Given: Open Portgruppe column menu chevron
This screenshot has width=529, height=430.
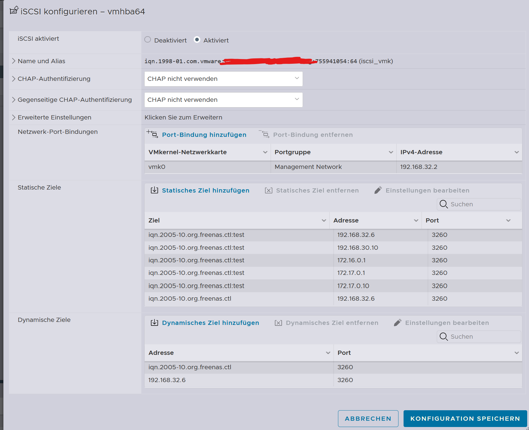Looking at the screenshot, I should click(x=391, y=152).
